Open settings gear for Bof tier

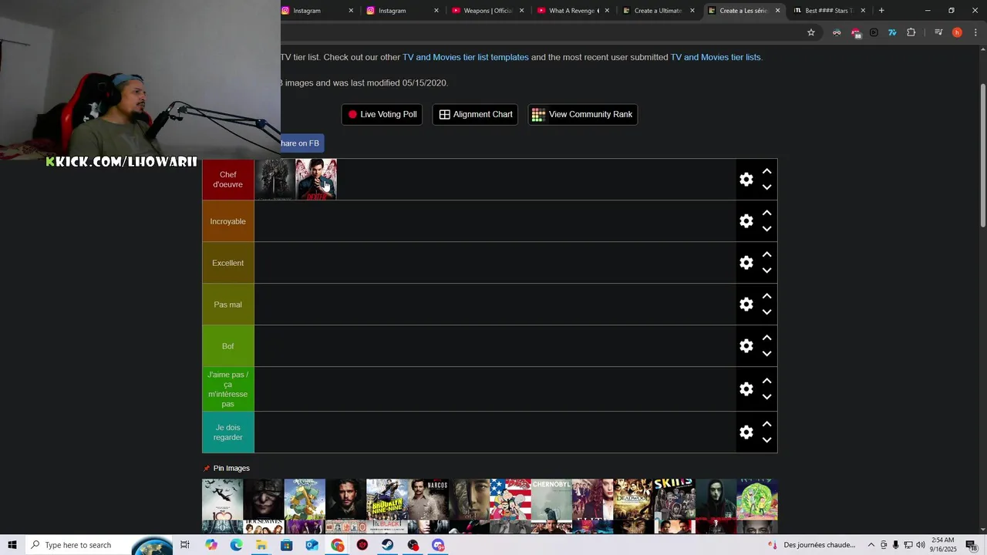pos(746,346)
